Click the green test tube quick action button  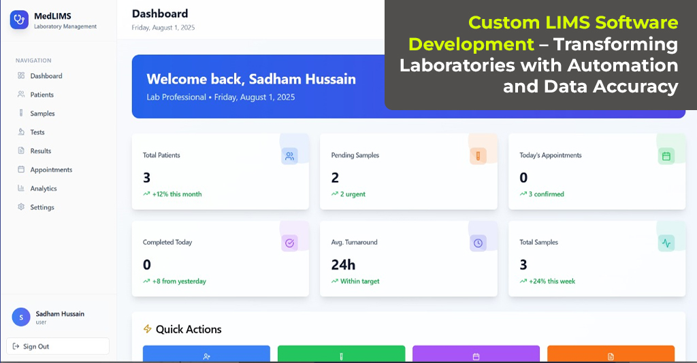pyautogui.click(x=342, y=353)
